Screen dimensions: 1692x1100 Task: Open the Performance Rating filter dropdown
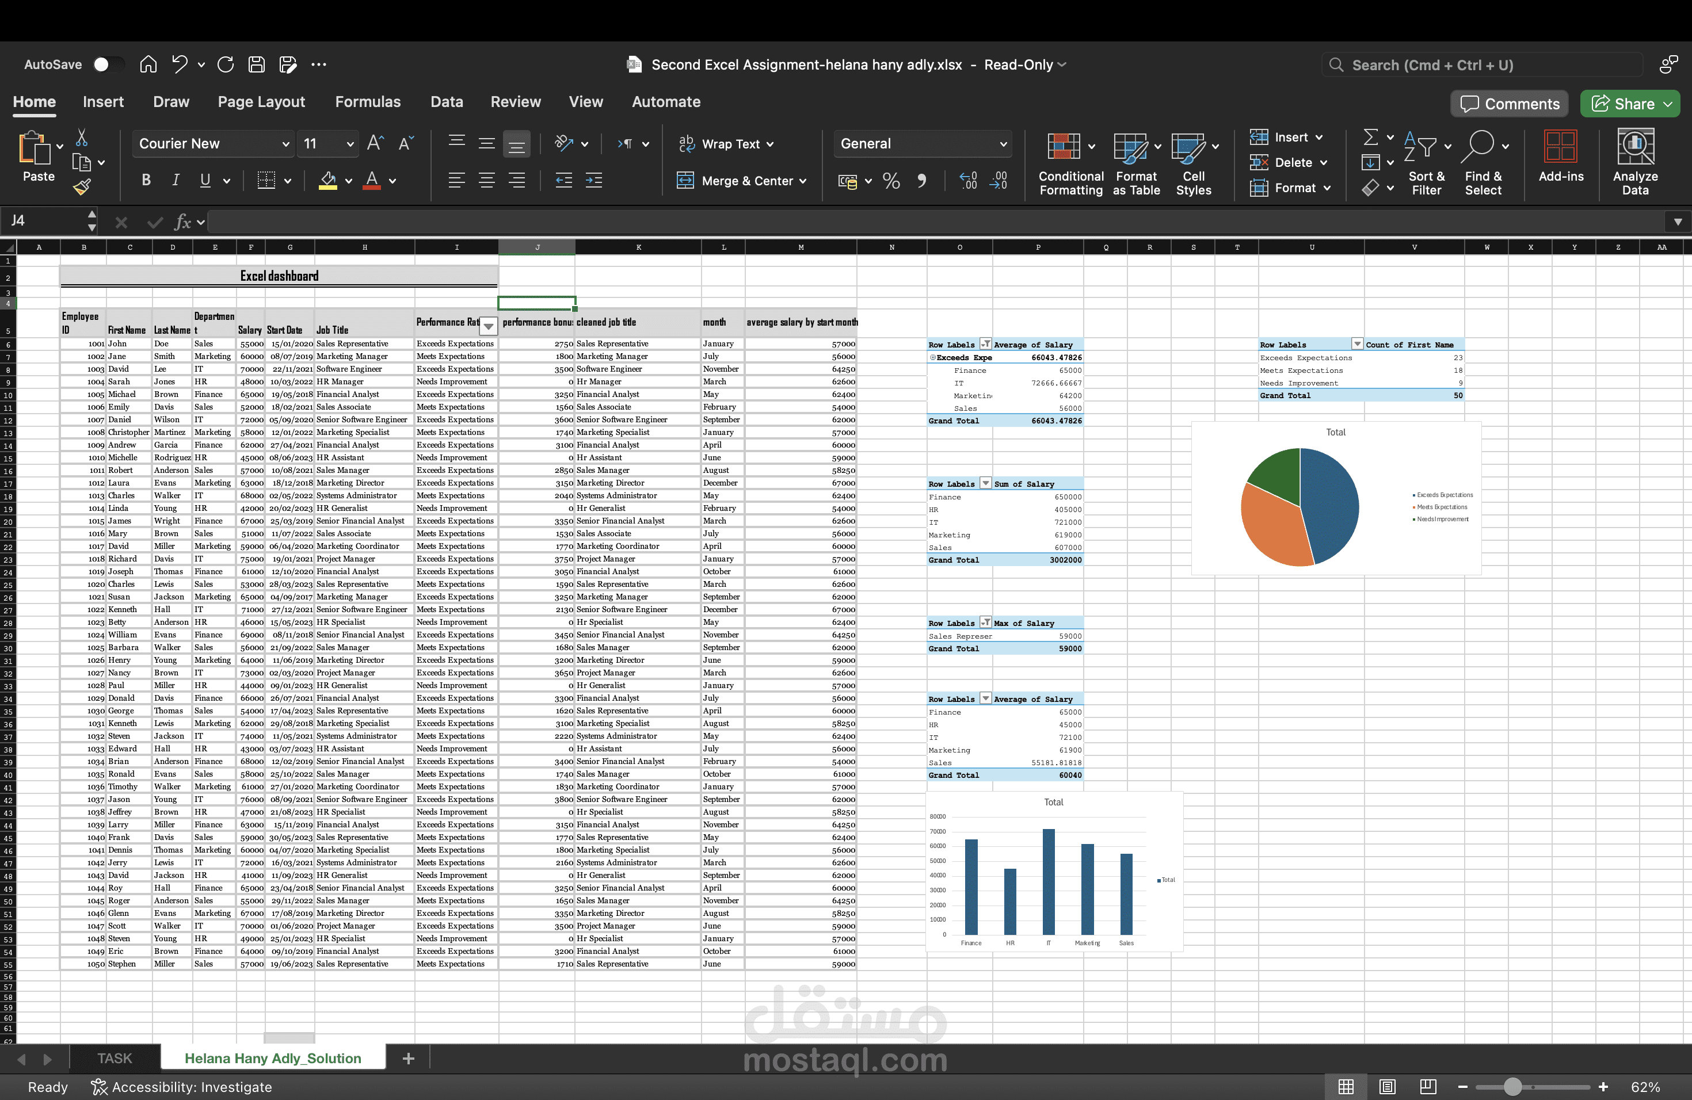(489, 327)
